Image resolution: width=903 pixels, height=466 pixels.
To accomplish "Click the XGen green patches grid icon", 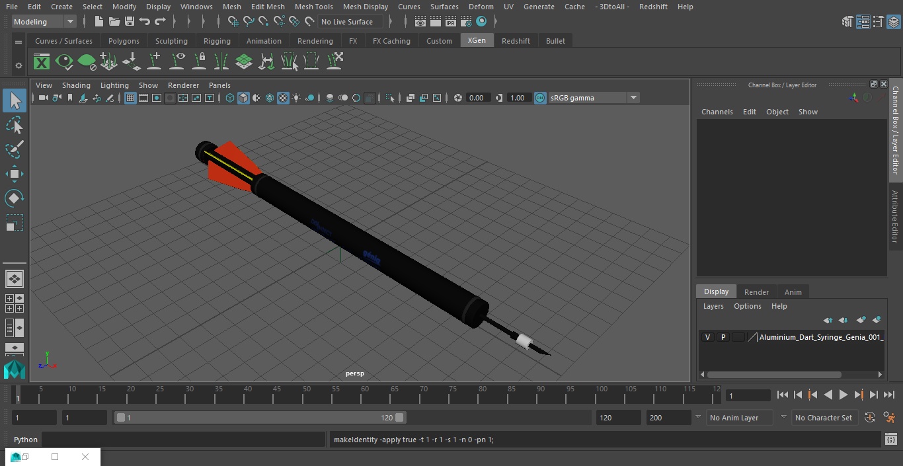I will pos(244,62).
